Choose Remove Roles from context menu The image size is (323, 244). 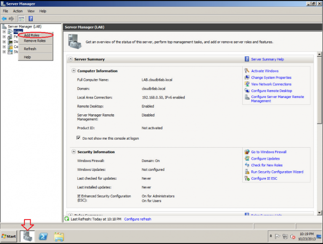[34, 41]
